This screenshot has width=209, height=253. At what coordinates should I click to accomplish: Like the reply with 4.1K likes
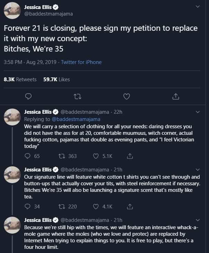97,206
